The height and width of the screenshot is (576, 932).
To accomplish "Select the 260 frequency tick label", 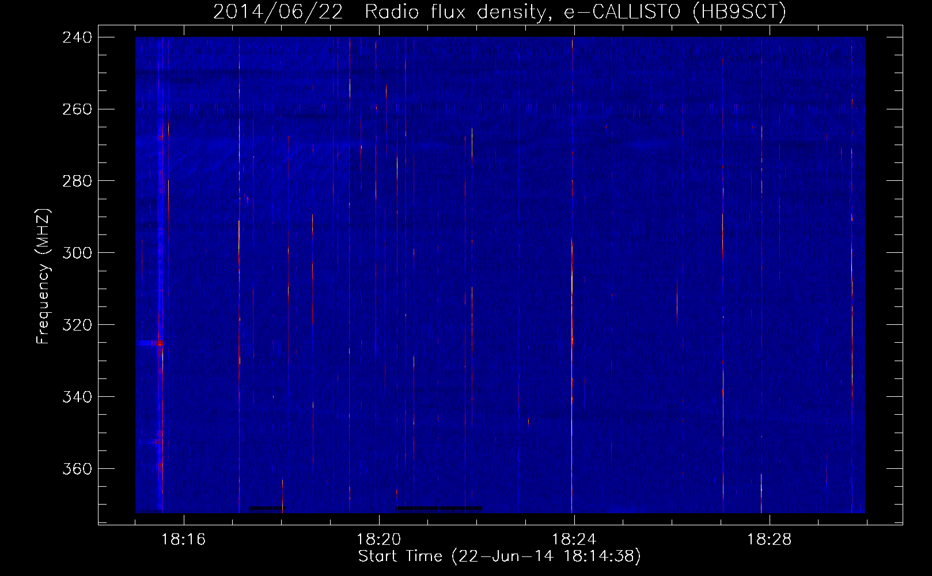I will click(x=77, y=109).
